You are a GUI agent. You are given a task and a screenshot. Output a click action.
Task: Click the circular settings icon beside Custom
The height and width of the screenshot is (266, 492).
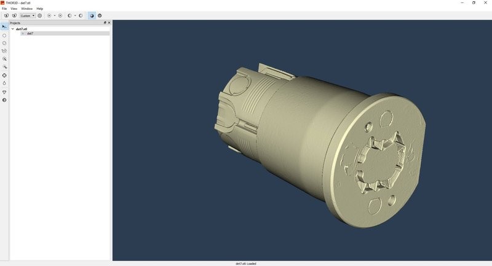40,15
